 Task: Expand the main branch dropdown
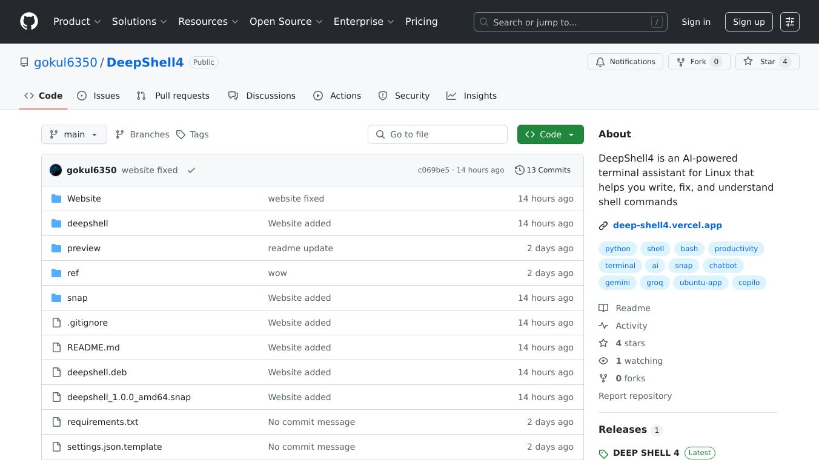[74, 134]
